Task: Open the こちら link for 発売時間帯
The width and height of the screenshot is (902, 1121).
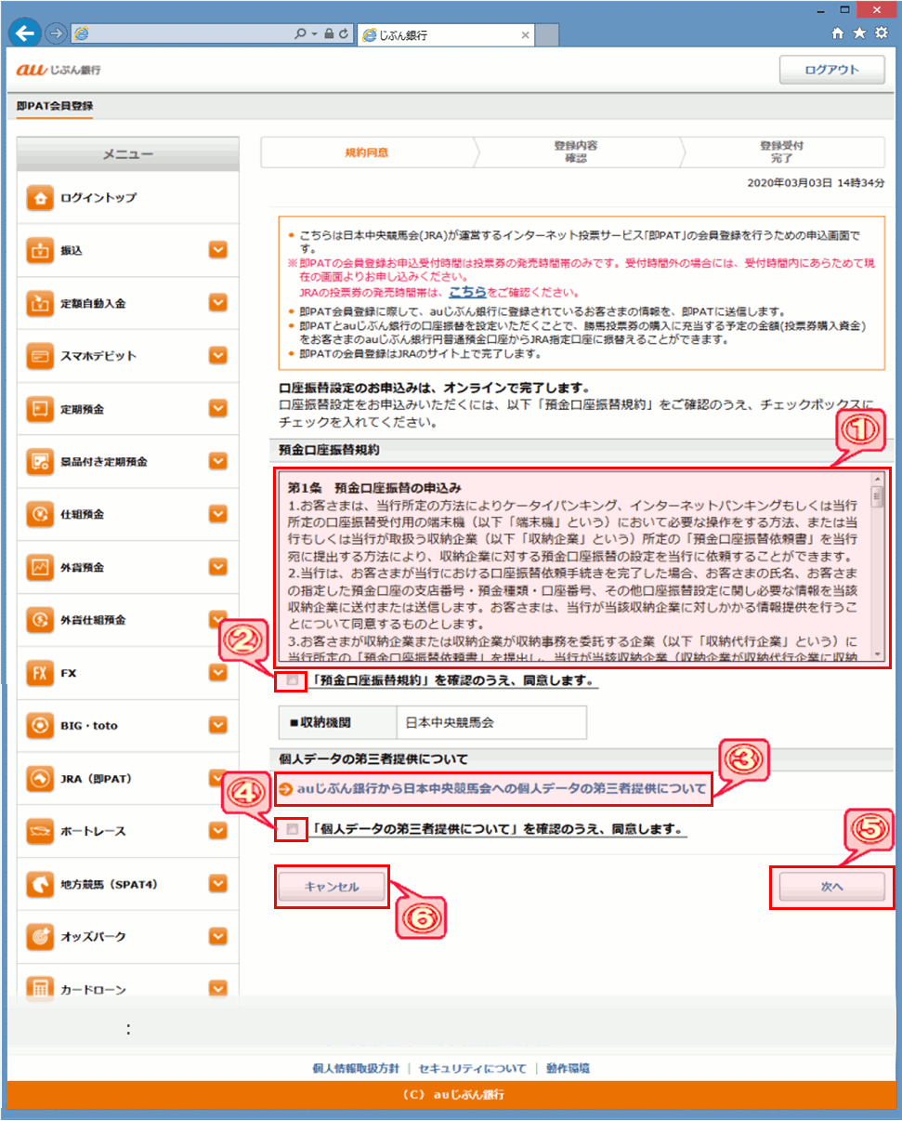Action: (467, 290)
